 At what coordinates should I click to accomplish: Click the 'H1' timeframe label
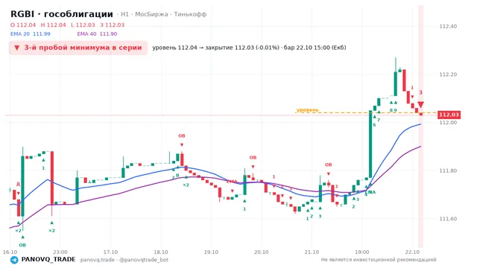click(x=124, y=14)
